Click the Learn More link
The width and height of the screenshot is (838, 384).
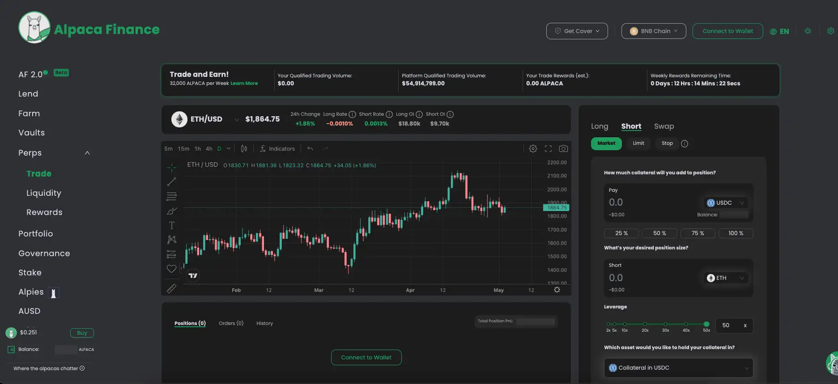point(244,84)
